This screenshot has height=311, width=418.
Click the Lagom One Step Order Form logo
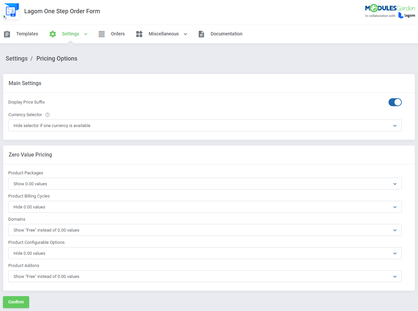(x=11, y=11)
